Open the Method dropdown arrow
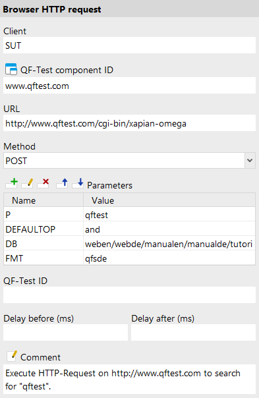259x398 pixels. [x=250, y=160]
